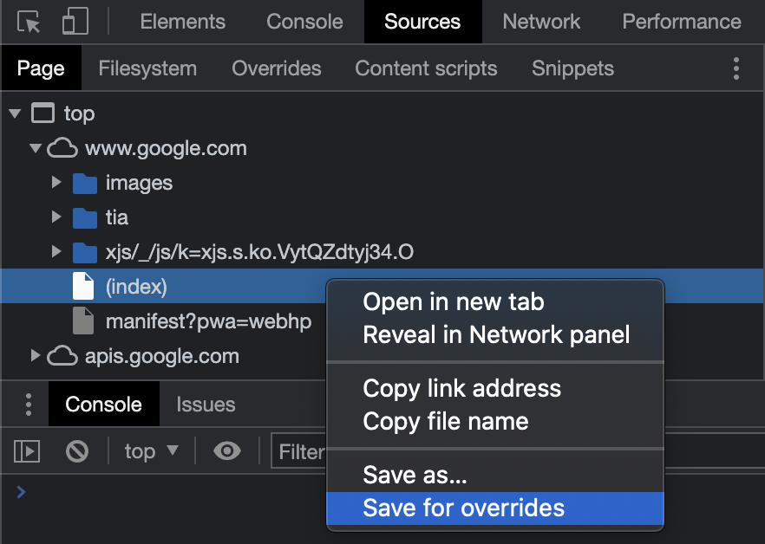Choose Reveal in Network panel
The width and height of the screenshot is (765, 544).
(496, 334)
